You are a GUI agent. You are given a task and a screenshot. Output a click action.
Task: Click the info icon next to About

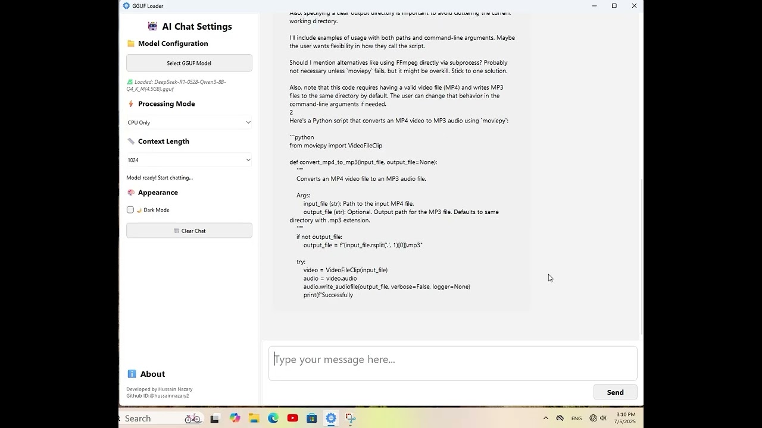click(132, 374)
